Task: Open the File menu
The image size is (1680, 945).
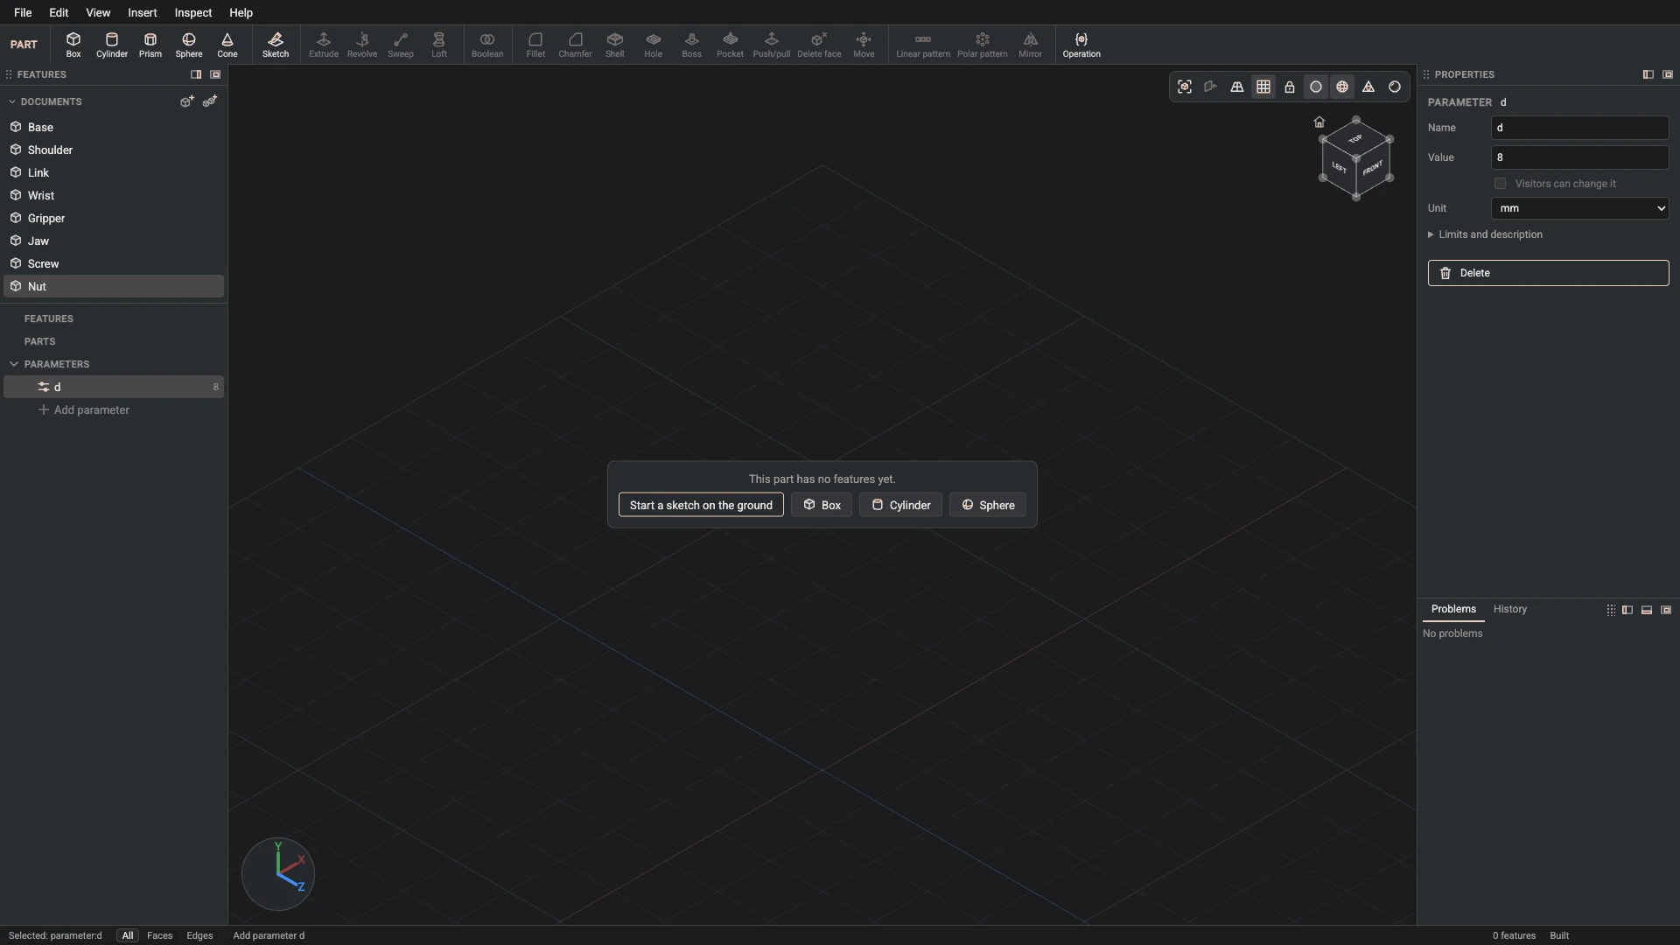Action: (23, 12)
